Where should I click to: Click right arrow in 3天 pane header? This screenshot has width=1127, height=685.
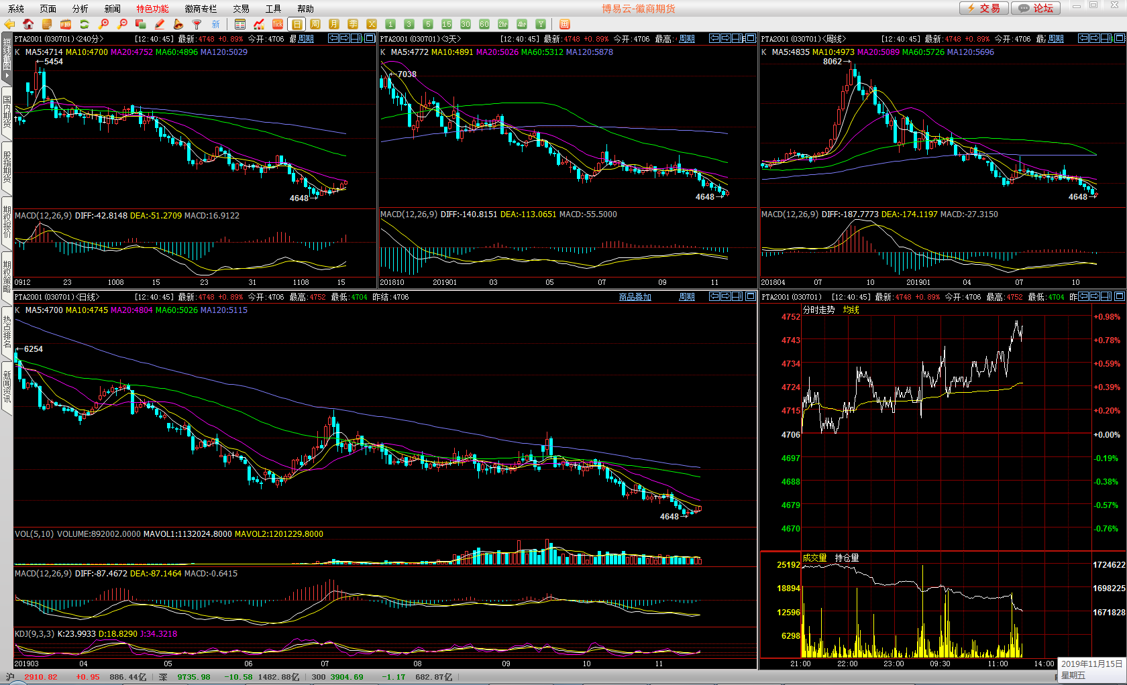(726, 38)
